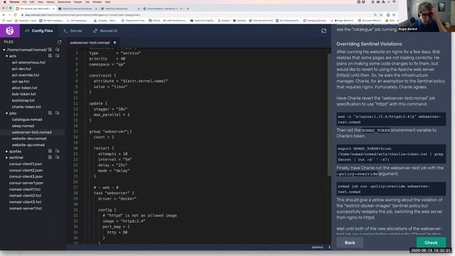The height and width of the screenshot is (256, 455).
Task: Collapse the jobs folder
Action: tap(6, 113)
